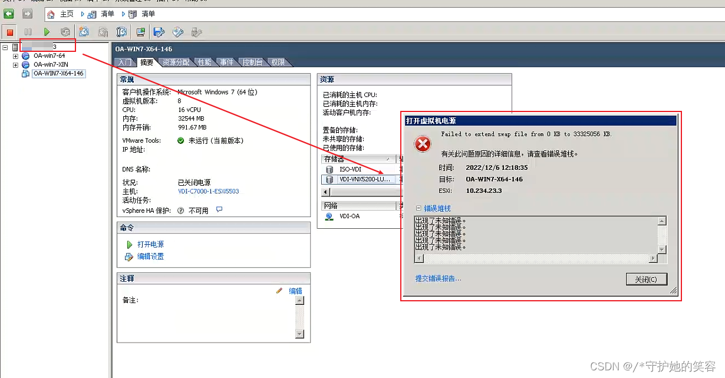Click up arrow of notes scrollbar
Image resolution: width=725 pixels, height=378 pixels.
pos(299,300)
